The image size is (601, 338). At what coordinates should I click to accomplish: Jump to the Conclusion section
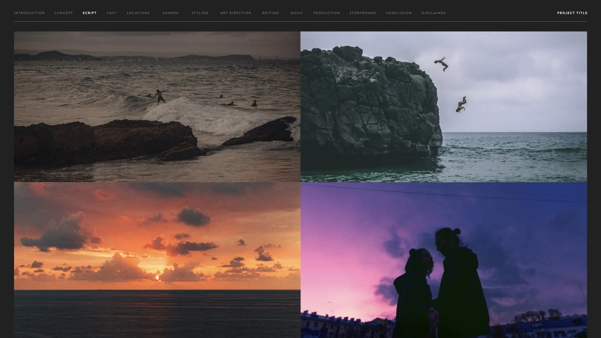pyautogui.click(x=398, y=13)
